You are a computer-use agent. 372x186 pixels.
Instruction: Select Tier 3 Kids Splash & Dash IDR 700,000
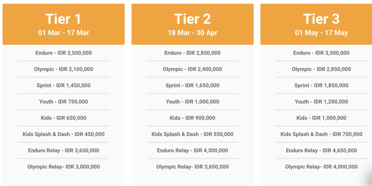321,134
